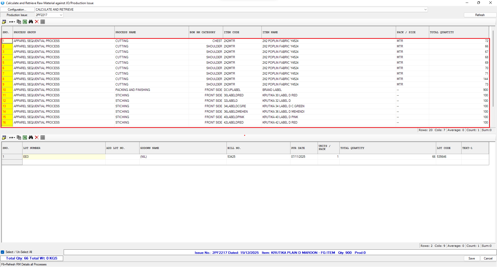This screenshot has width=497, height=267.
Task: Click the Cancel button
Action: pos(488,258)
